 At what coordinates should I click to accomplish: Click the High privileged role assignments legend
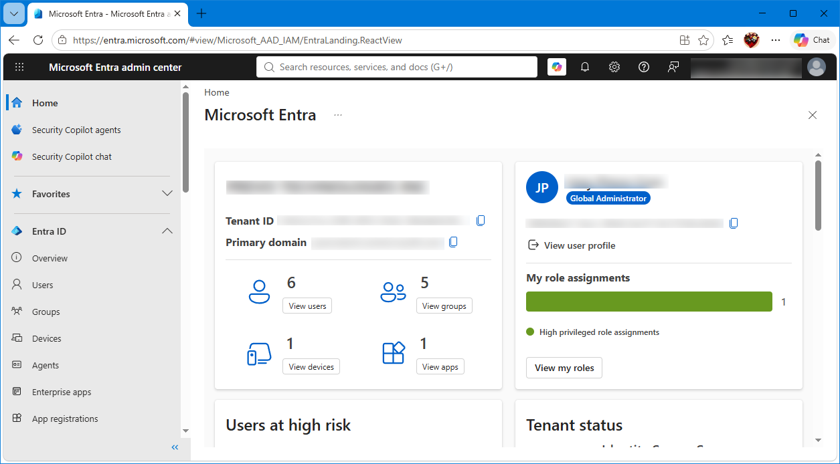(x=593, y=332)
